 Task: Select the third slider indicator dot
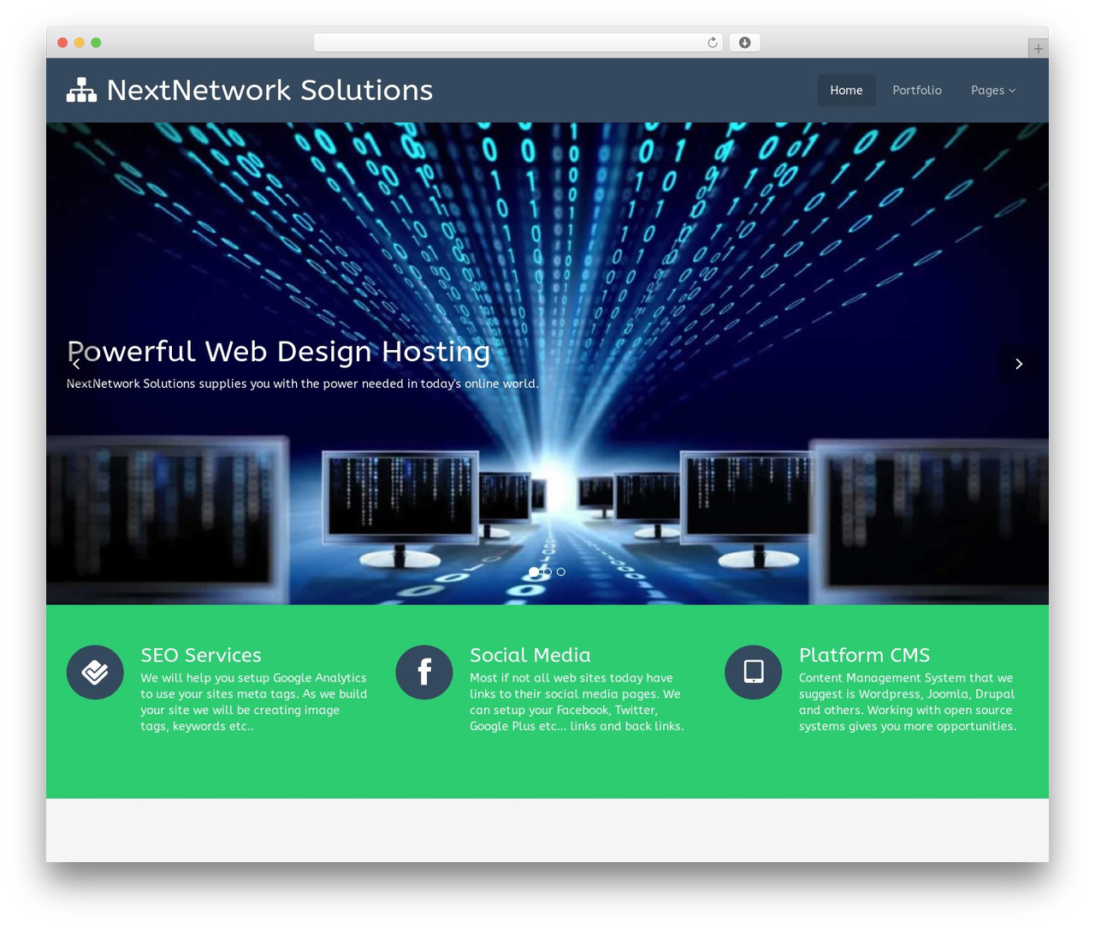[561, 572]
